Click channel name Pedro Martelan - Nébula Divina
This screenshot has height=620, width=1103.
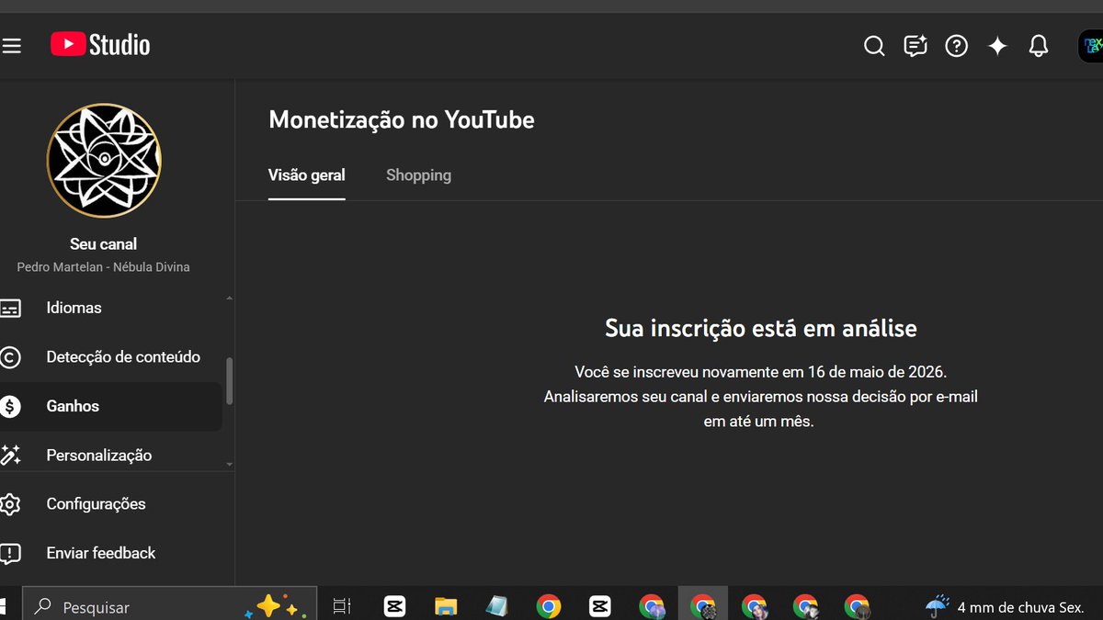[103, 267]
